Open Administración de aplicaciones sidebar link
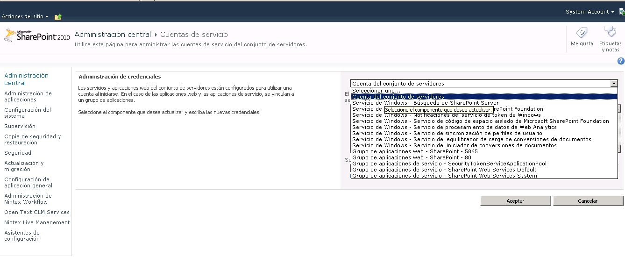This screenshot has height=257, width=625. point(28,97)
